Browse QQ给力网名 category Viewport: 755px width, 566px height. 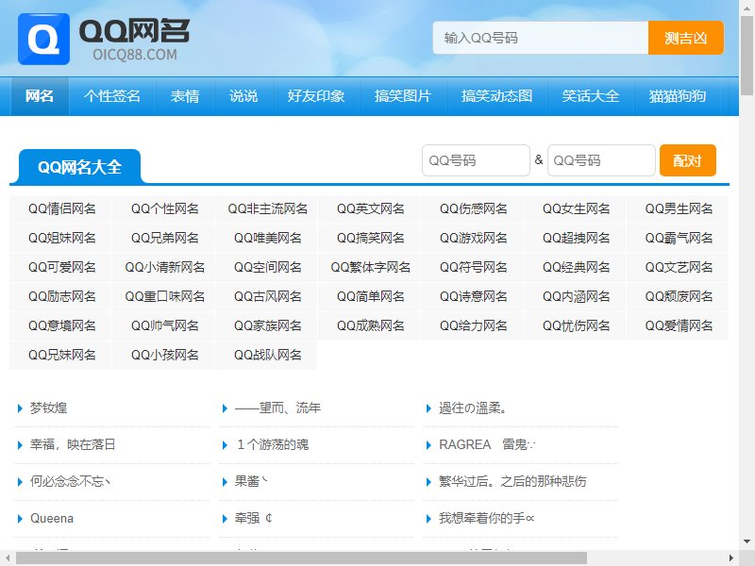click(x=474, y=325)
